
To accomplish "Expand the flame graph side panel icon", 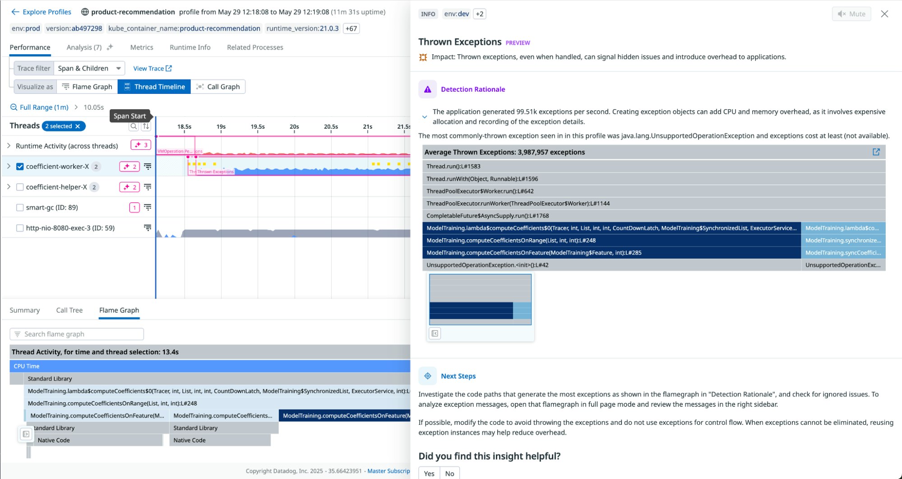I will click(x=26, y=434).
